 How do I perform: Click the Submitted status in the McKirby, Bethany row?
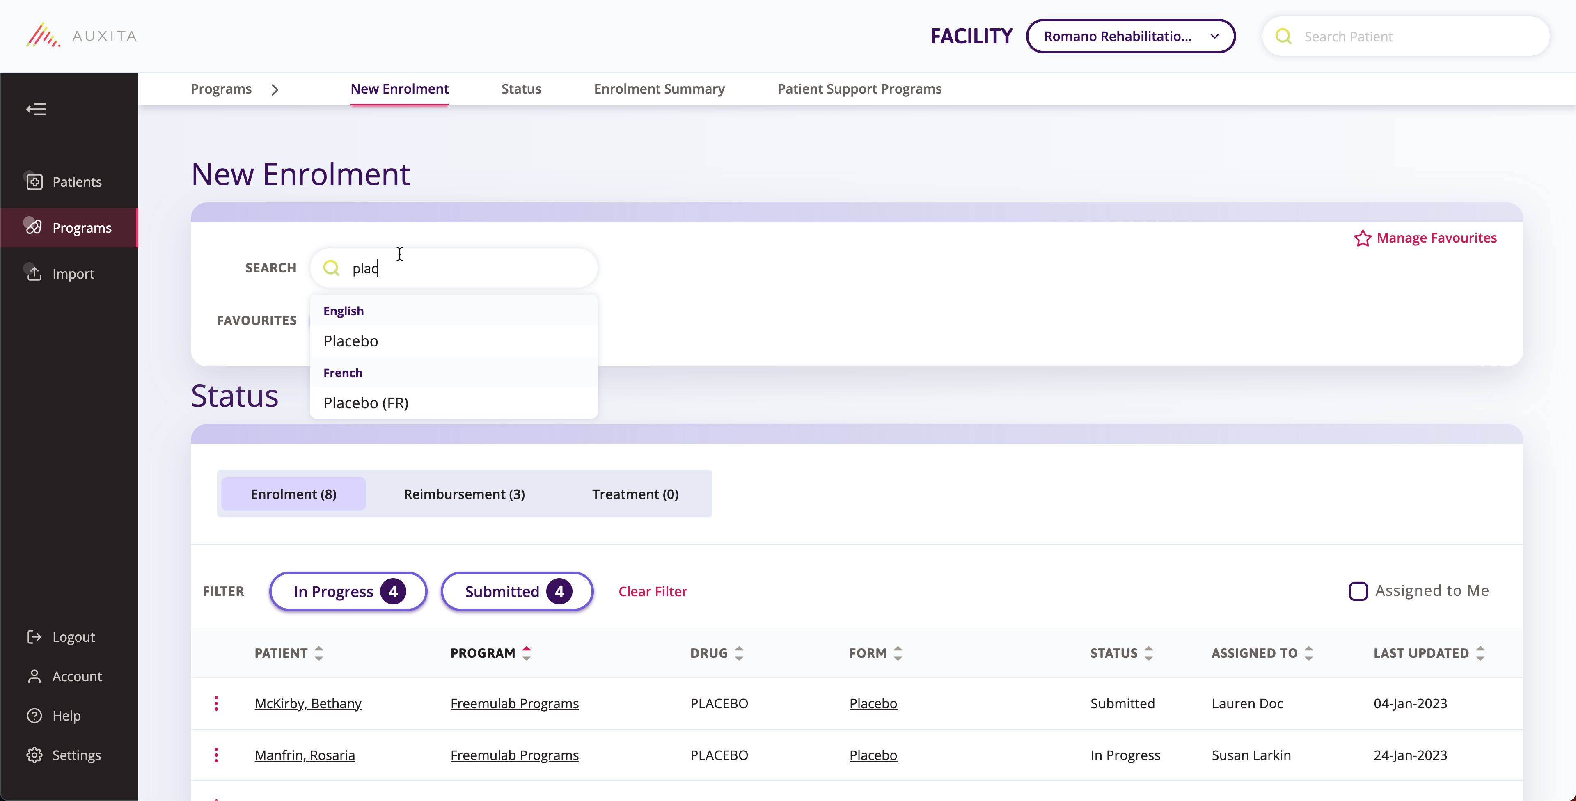pyautogui.click(x=1122, y=703)
